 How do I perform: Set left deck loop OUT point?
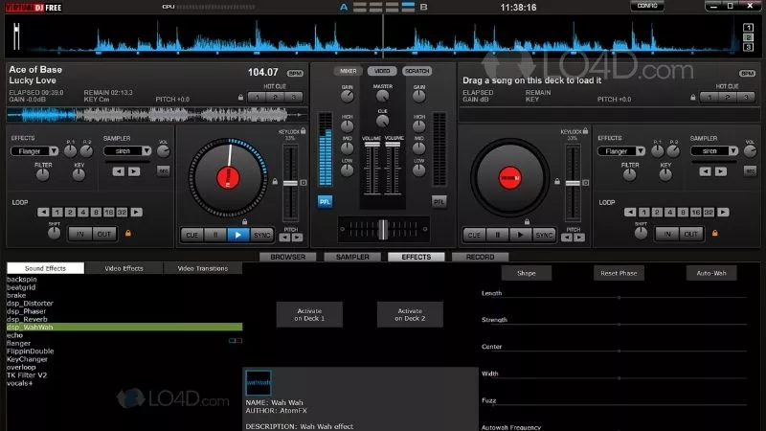(104, 234)
